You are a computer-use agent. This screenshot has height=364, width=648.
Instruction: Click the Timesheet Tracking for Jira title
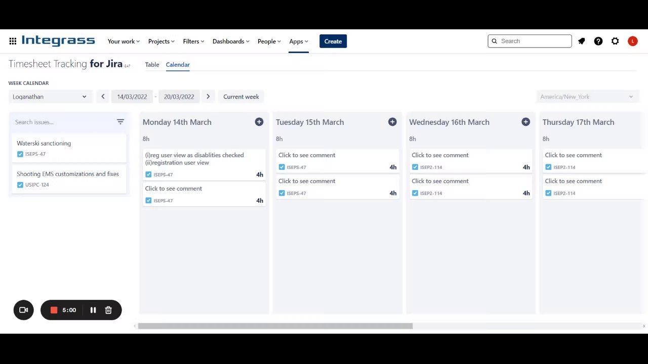(66, 64)
